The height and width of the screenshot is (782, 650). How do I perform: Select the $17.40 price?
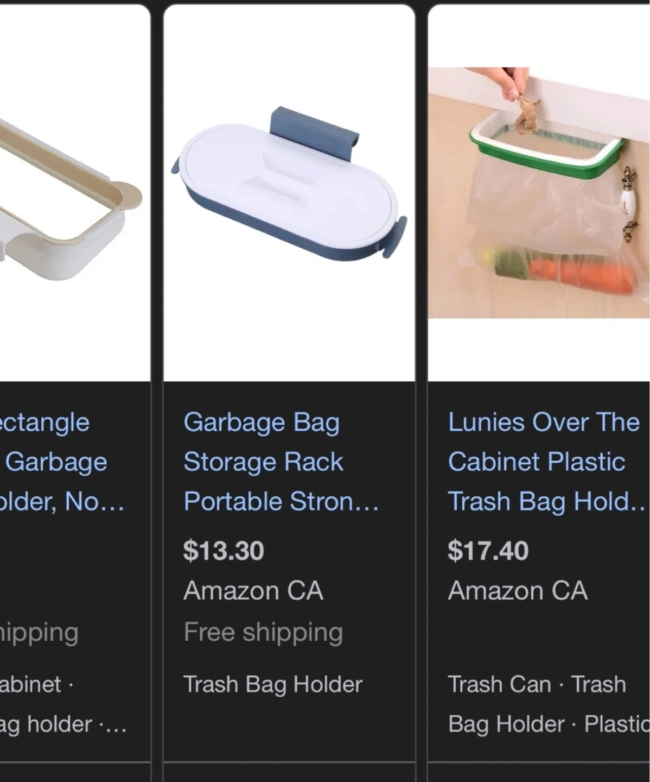(x=488, y=551)
